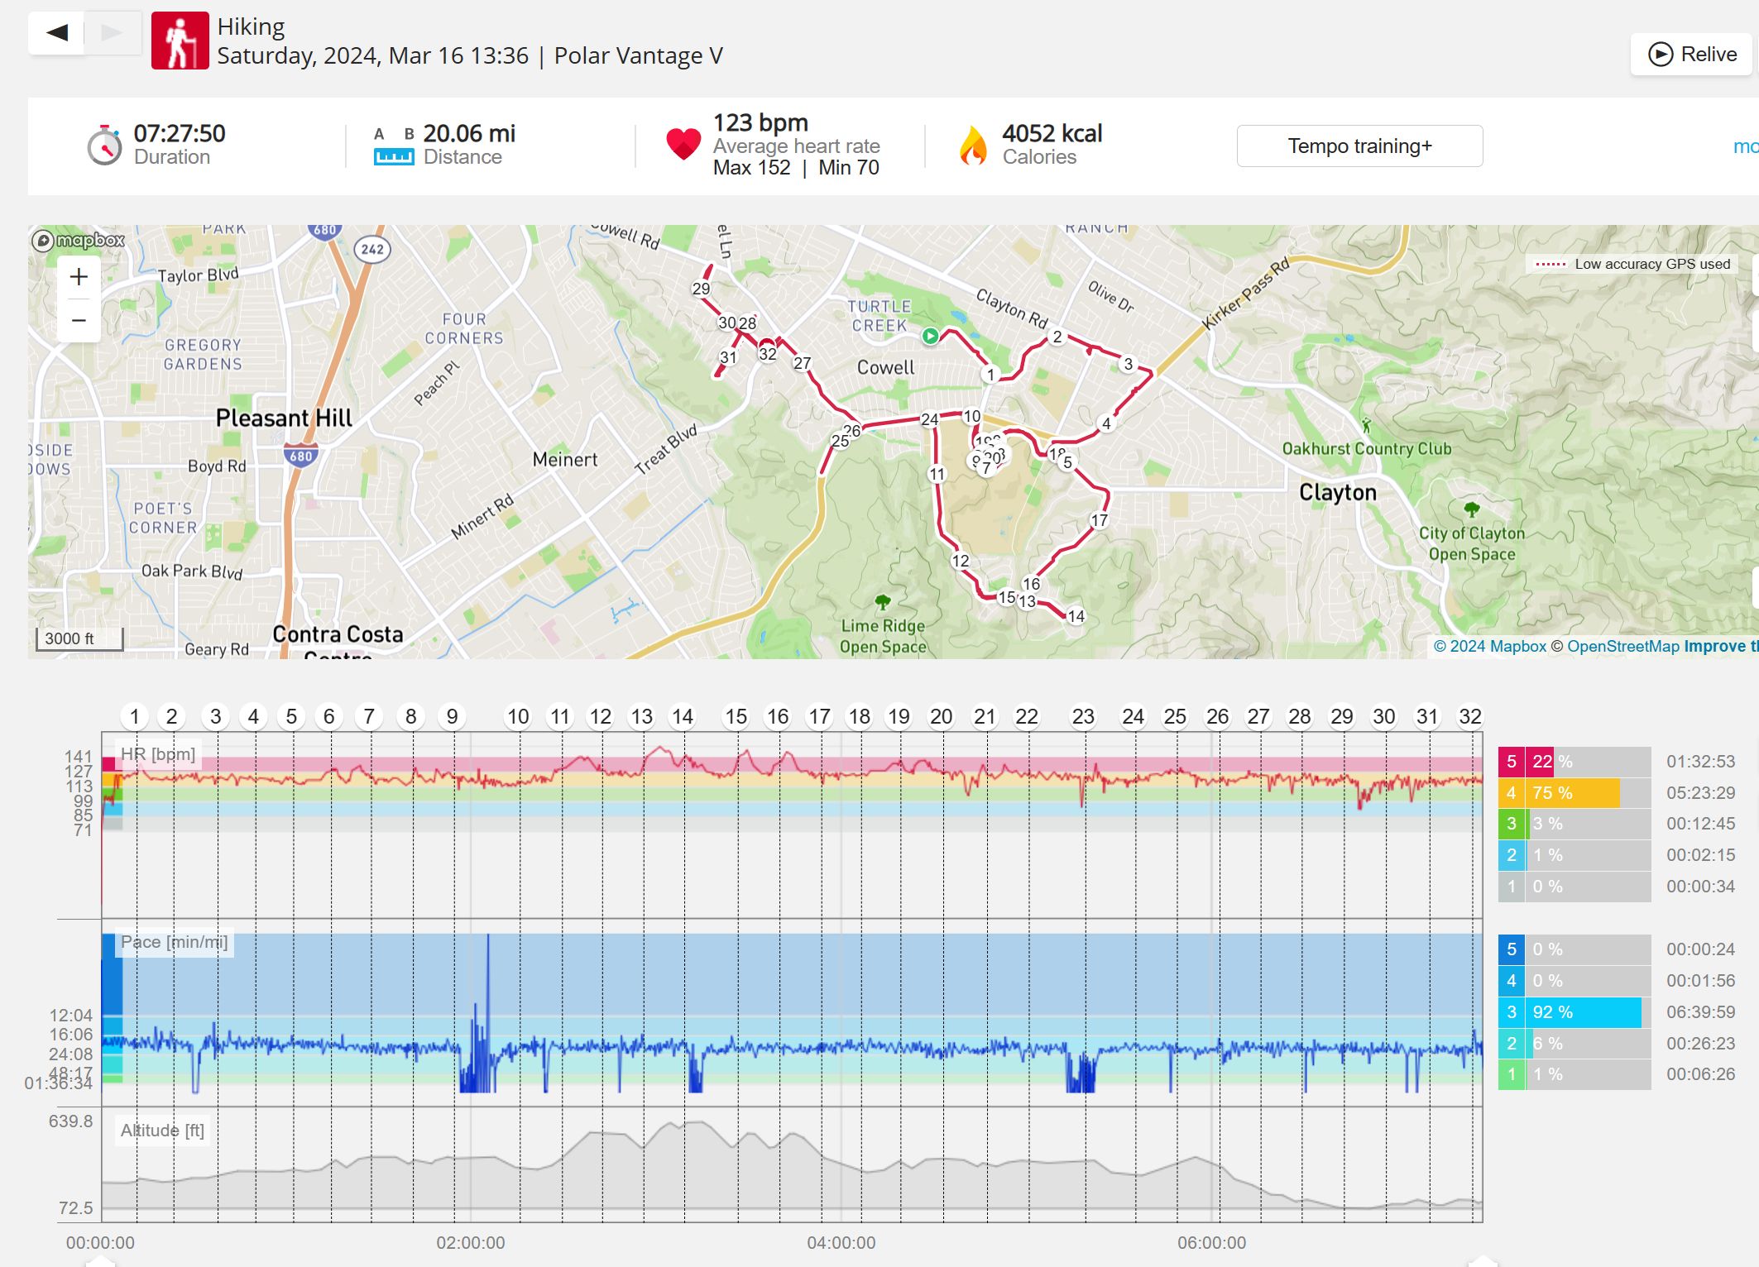Select lap marker 23 above graph
The height and width of the screenshot is (1267, 1759).
tap(1082, 716)
